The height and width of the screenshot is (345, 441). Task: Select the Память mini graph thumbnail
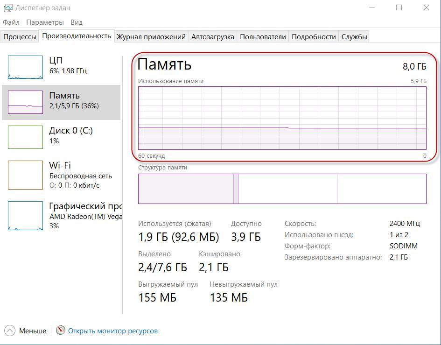[x=25, y=102]
